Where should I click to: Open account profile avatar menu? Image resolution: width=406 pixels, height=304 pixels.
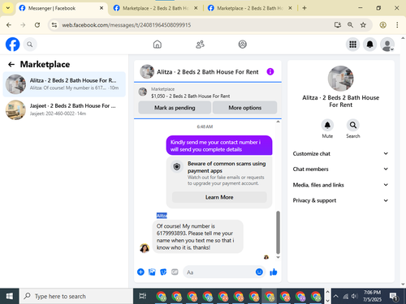387,45
